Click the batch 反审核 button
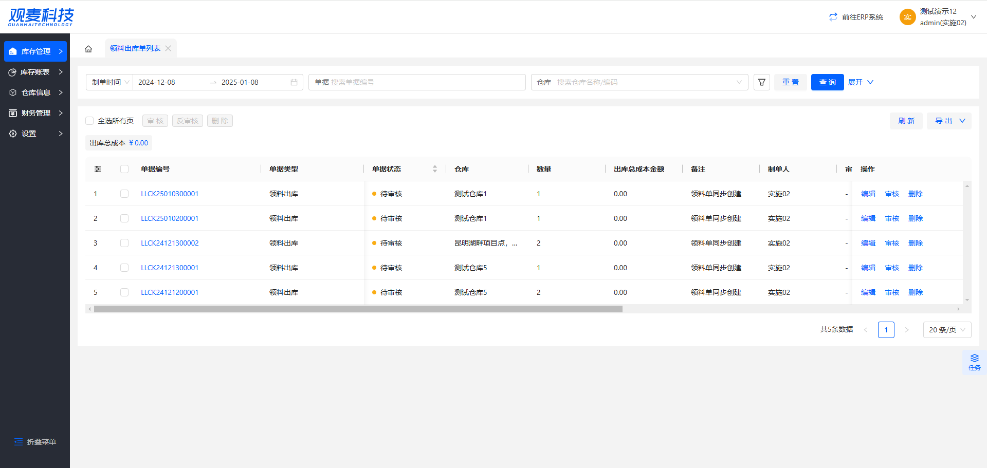The width and height of the screenshot is (987, 468). point(188,121)
